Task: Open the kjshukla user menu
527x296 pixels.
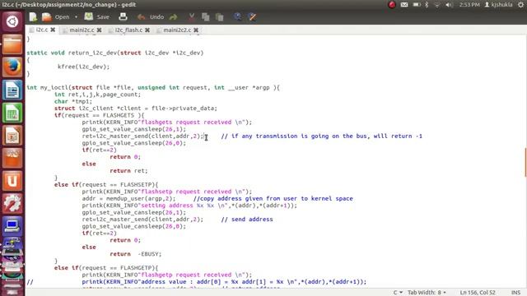Action: coord(498,5)
